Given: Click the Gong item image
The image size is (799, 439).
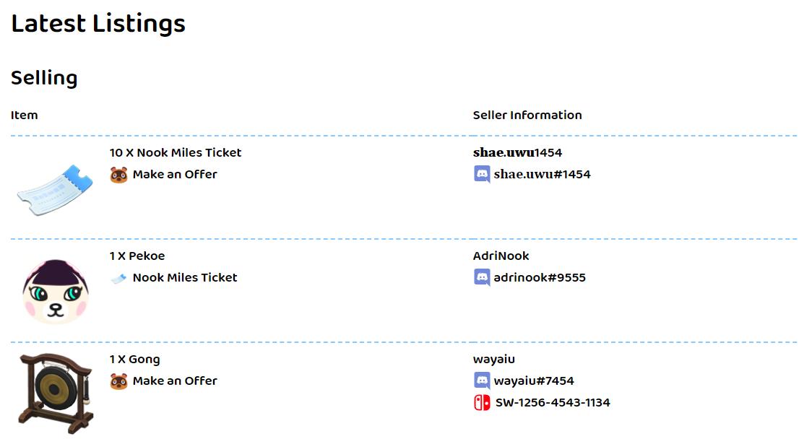Looking at the screenshot, I should [x=55, y=394].
